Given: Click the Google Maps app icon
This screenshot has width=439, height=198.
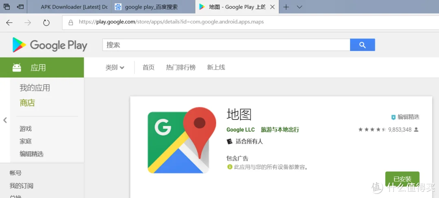Looking at the screenshot, I should click(182, 140).
